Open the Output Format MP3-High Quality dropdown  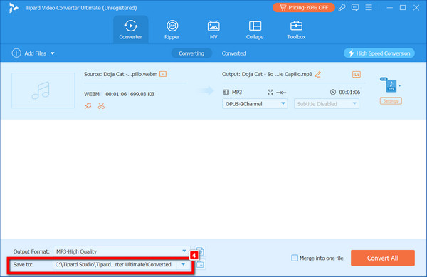pyautogui.click(x=121, y=251)
